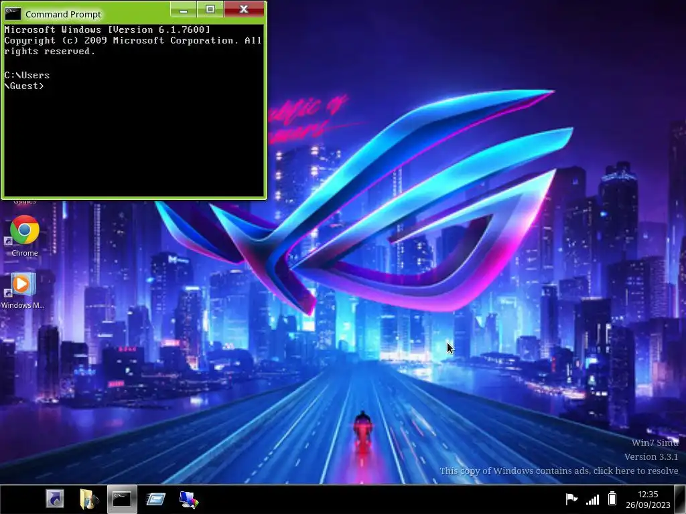Open the Chrome desktop shortcut

coord(25,235)
